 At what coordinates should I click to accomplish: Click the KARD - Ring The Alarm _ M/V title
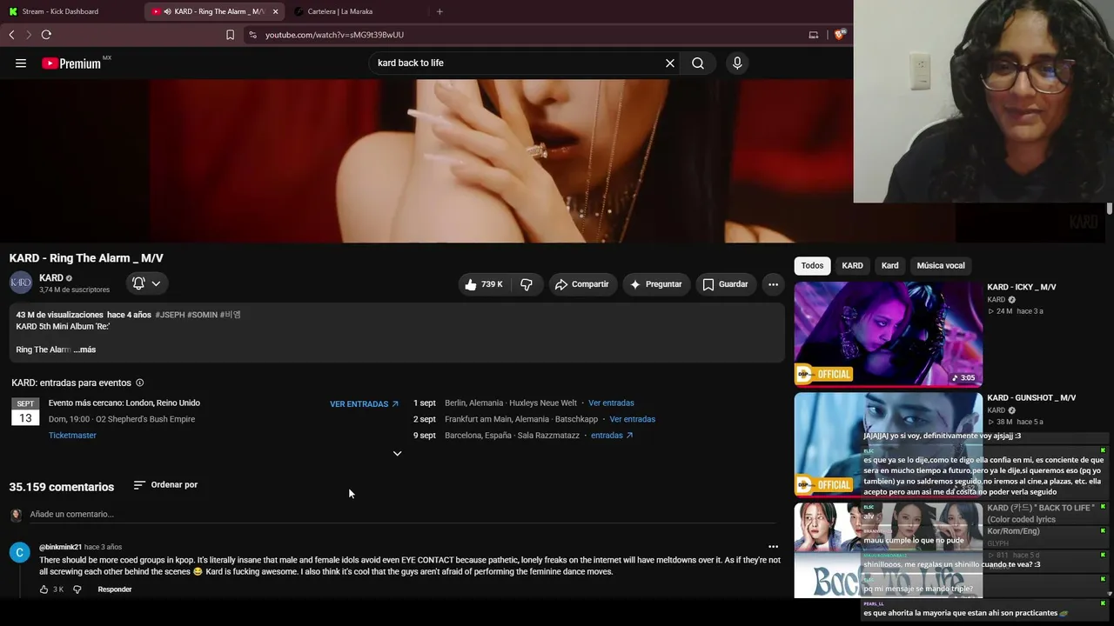[86, 258]
